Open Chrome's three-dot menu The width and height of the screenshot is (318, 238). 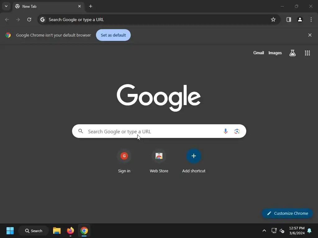pyautogui.click(x=311, y=20)
